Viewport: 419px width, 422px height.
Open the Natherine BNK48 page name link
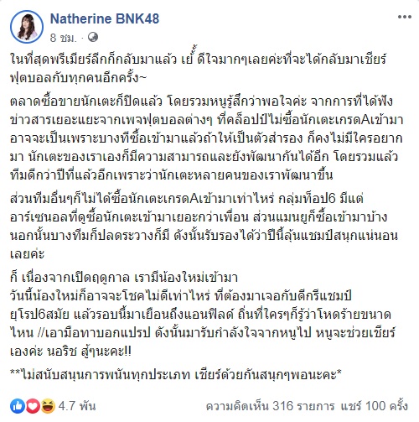105,18
